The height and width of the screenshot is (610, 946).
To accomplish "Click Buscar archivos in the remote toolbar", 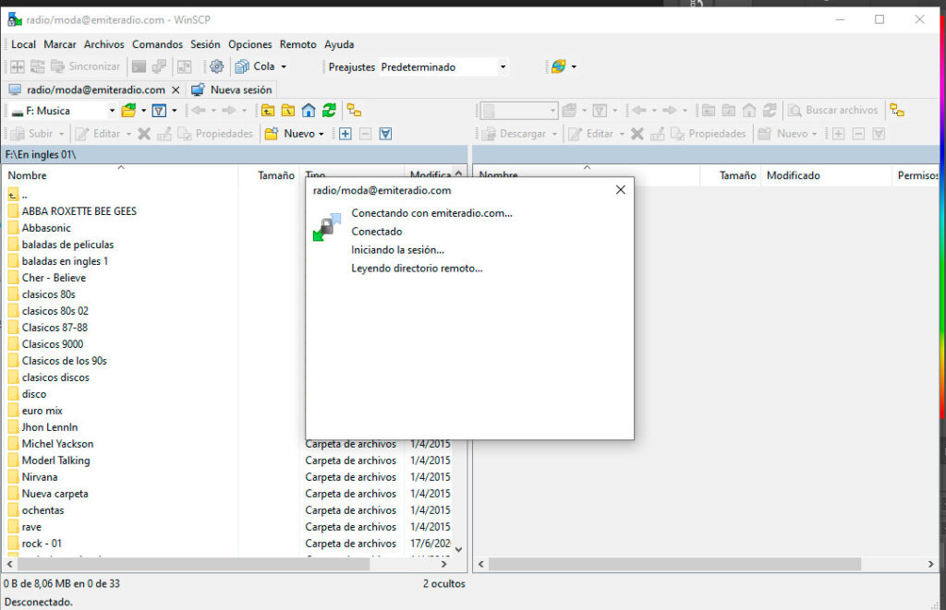I will [833, 111].
